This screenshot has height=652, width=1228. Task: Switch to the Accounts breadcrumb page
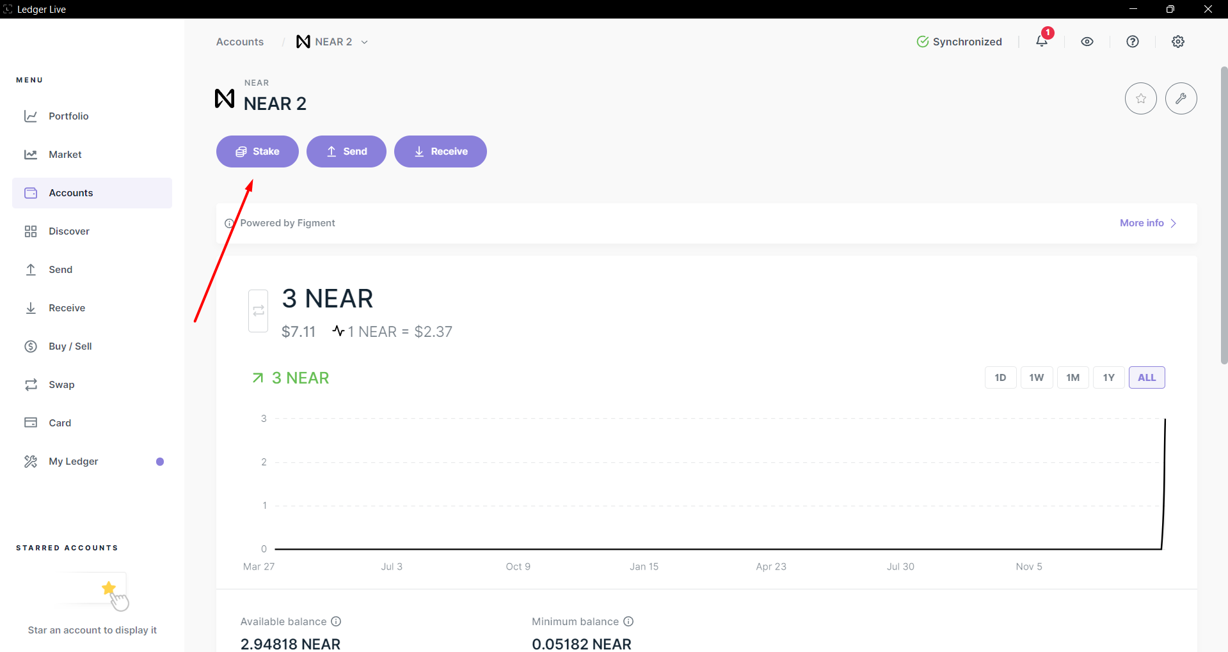239,42
